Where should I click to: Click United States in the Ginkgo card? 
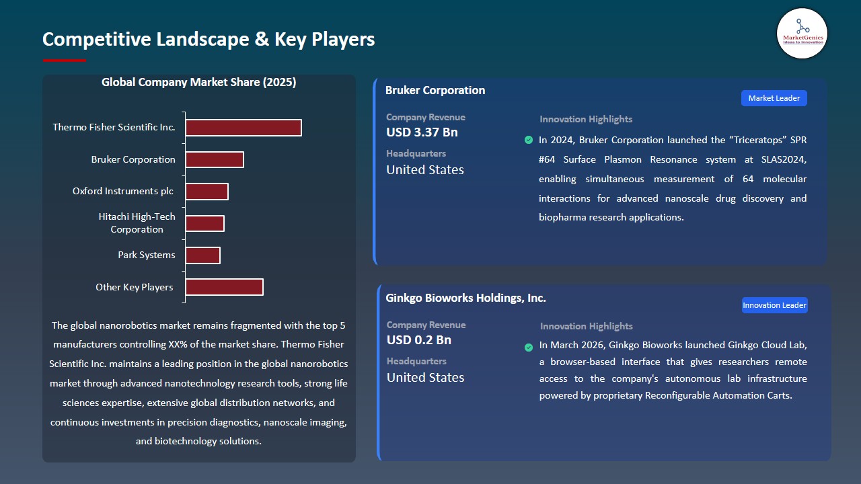(x=426, y=378)
